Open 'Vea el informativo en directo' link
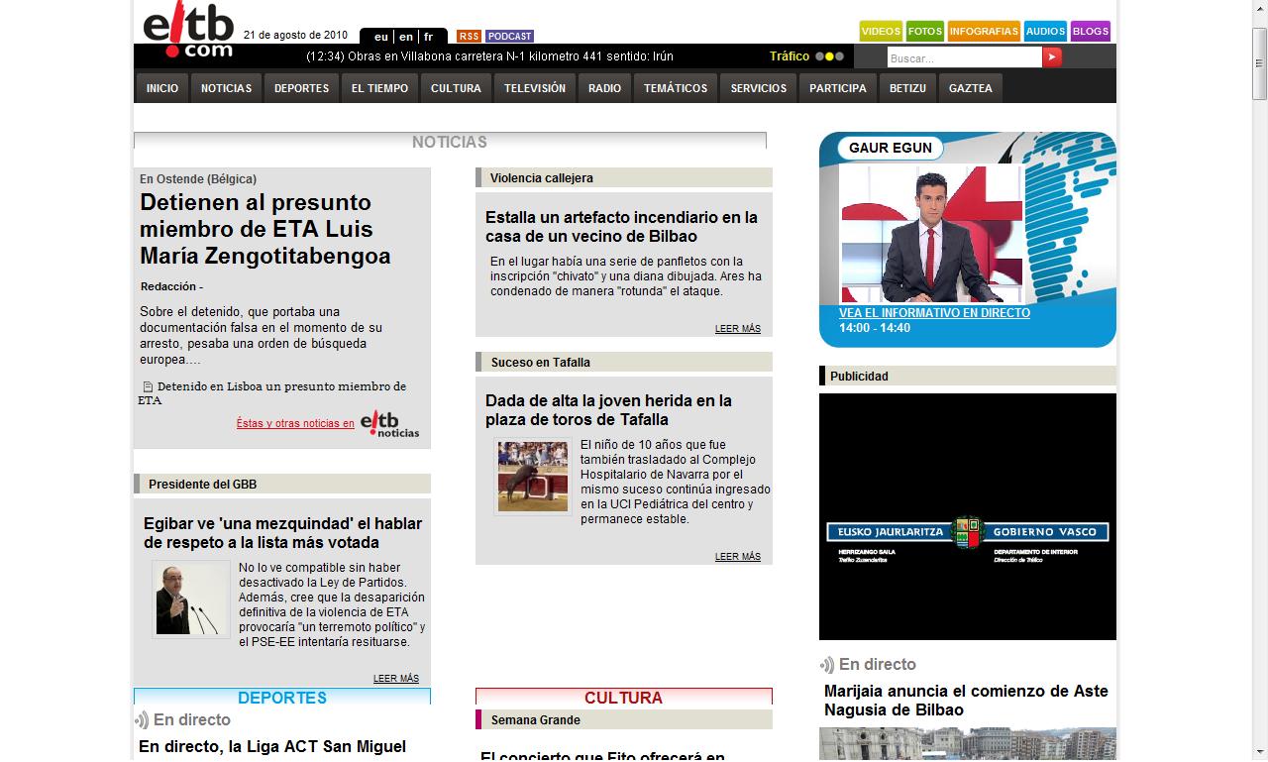The width and height of the screenshot is (1268, 762). point(934,313)
